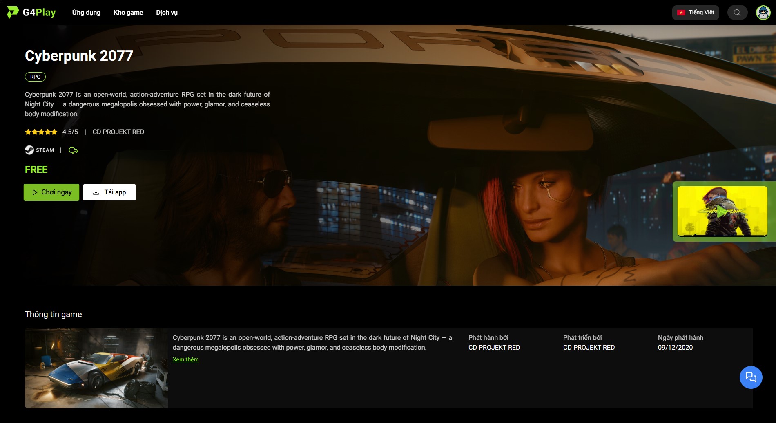The height and width of the screenshot is (423, 776).
Task: Click the Tải app download button
Action: tap(109, 192)
